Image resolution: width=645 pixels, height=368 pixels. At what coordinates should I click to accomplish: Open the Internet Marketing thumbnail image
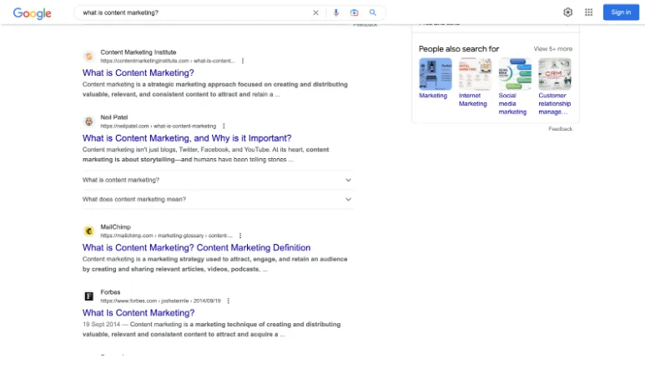click(x=475, y=74)
